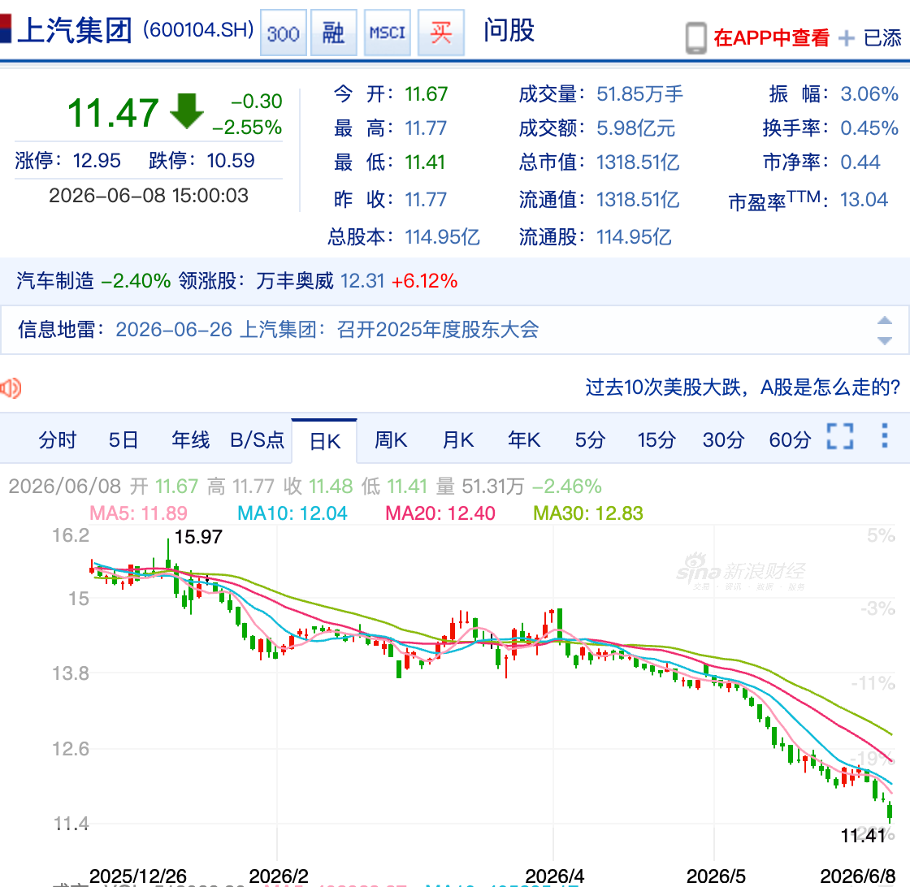This screenshot has width=910, height=887.
Task: Click the 融 margin trading badge
Action: [334, 33]
